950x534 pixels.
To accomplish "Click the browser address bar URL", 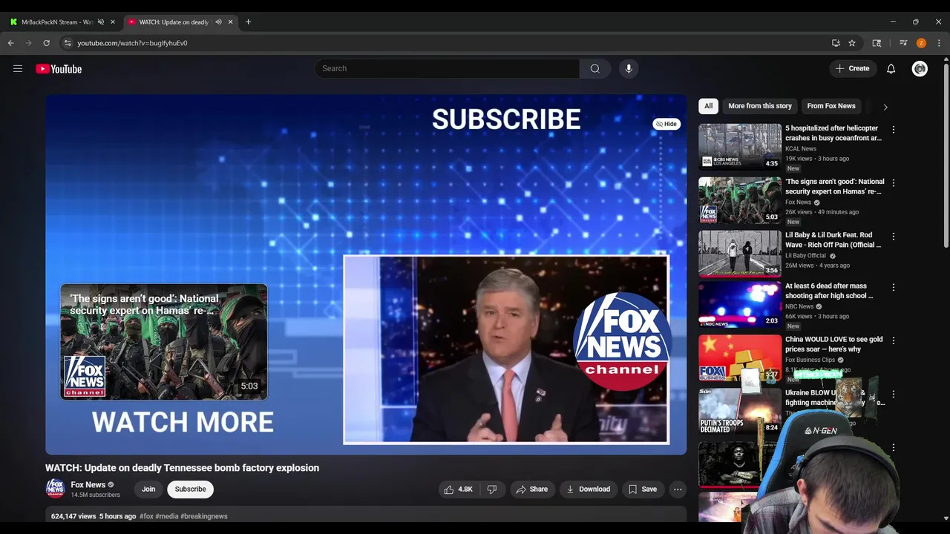I will click(x=132, y=43).
